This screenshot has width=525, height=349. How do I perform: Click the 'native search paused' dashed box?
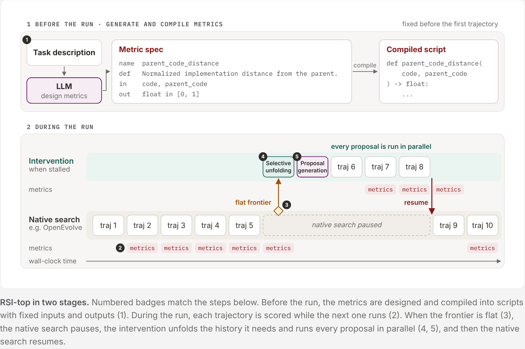click(x=347, y=225)
